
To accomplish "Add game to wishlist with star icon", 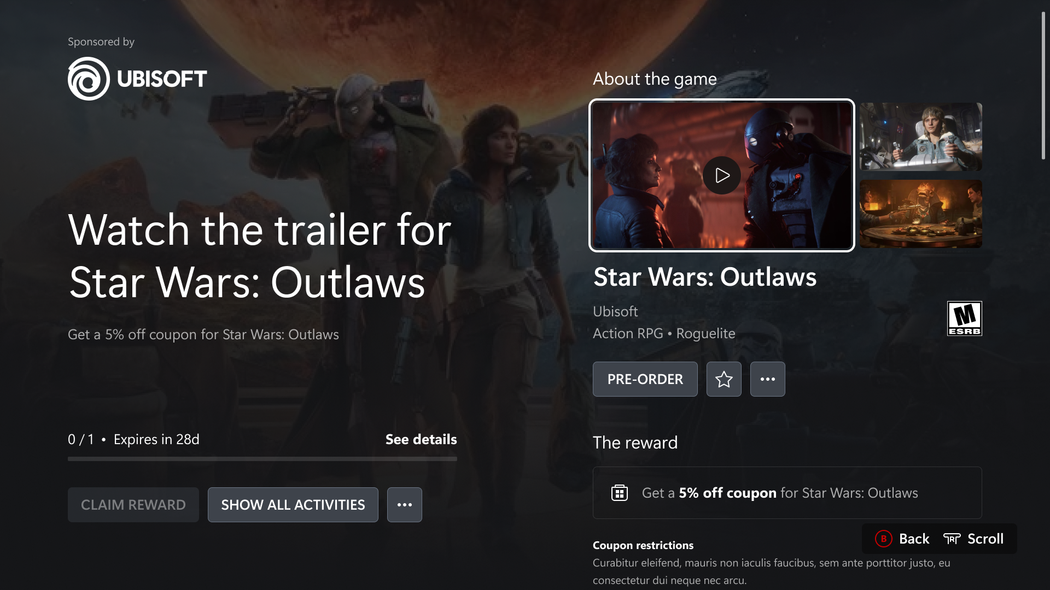I will 724,379.
